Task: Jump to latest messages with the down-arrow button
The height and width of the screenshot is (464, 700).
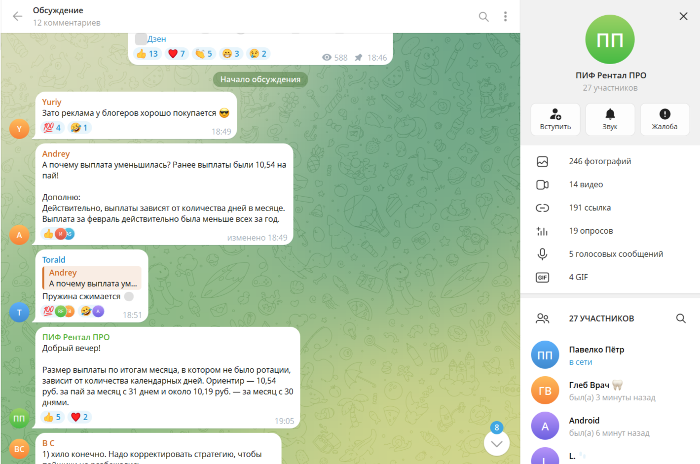Action: tap(497, 443)
